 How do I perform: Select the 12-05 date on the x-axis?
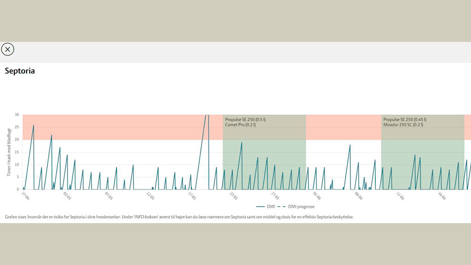[150, 196]
